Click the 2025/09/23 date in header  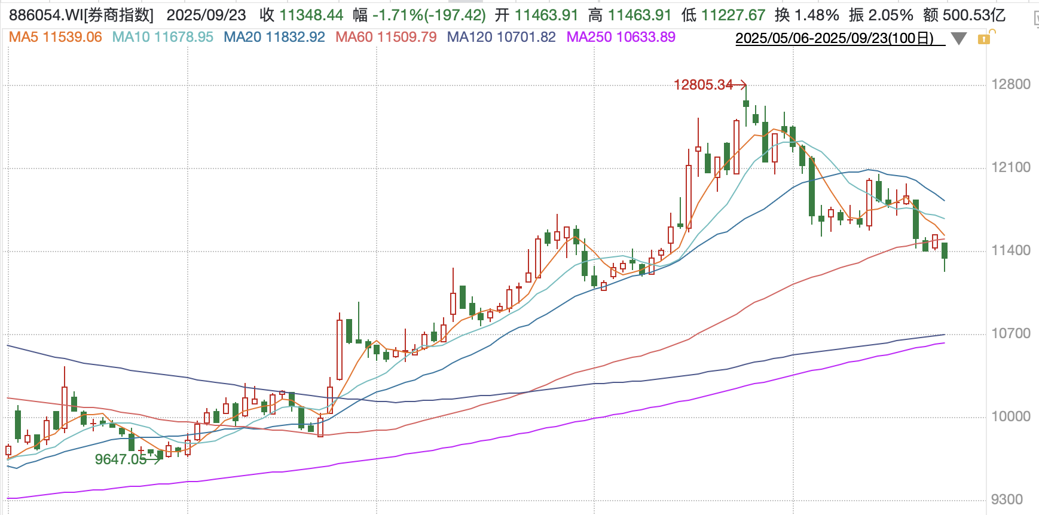click(x=206, y=15)
